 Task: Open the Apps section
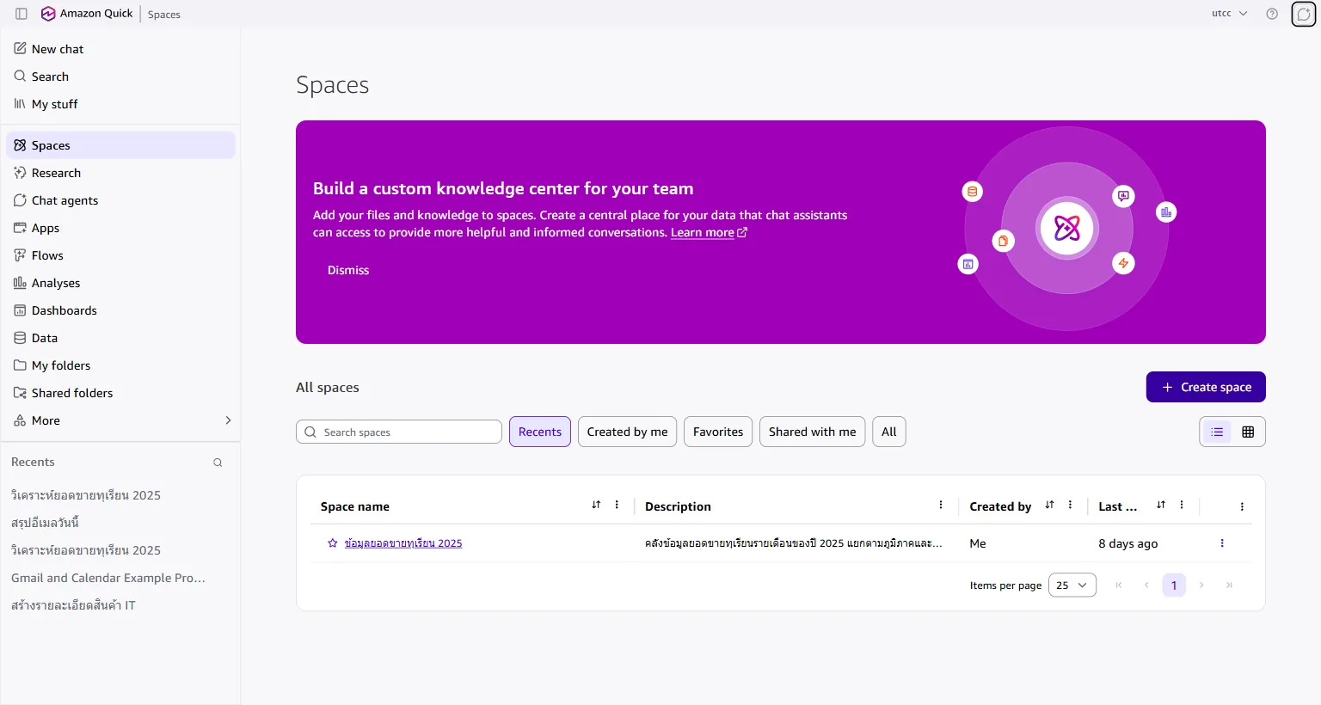pyautogui.click(x=120, y=228)
